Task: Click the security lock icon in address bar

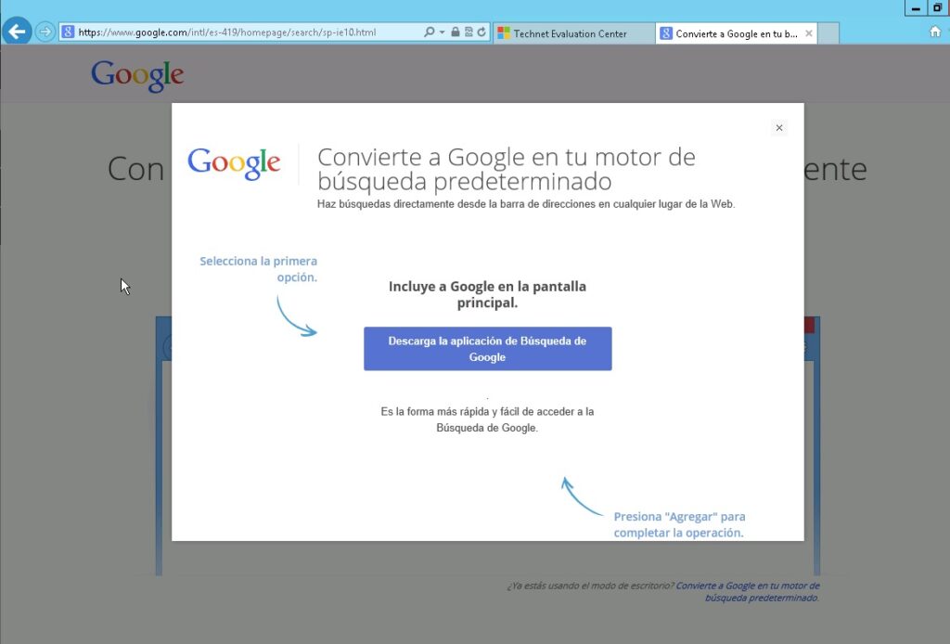Action: 455,32
